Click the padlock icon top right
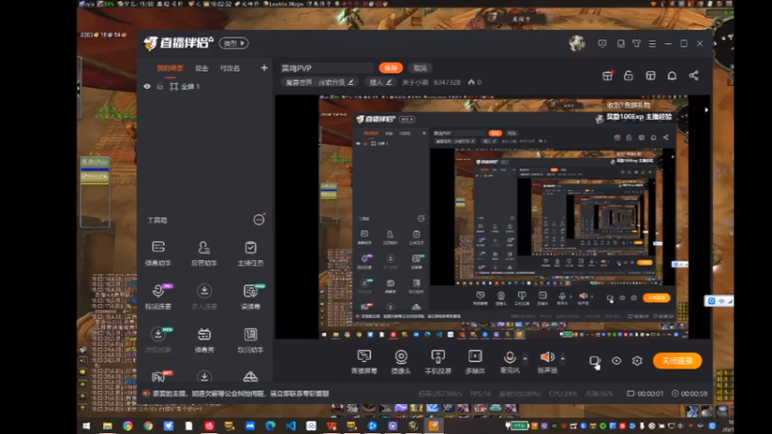Screen dimensions: 772x434 point(628,75)
